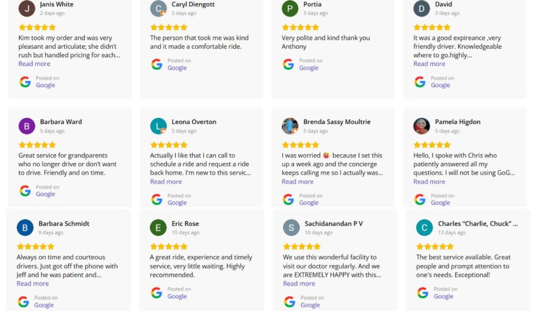The width and height of the screenshot is (534, 311).
Task: Click Janis White's avatar icon
Action: pyautogui.click(x=27, y=8)
